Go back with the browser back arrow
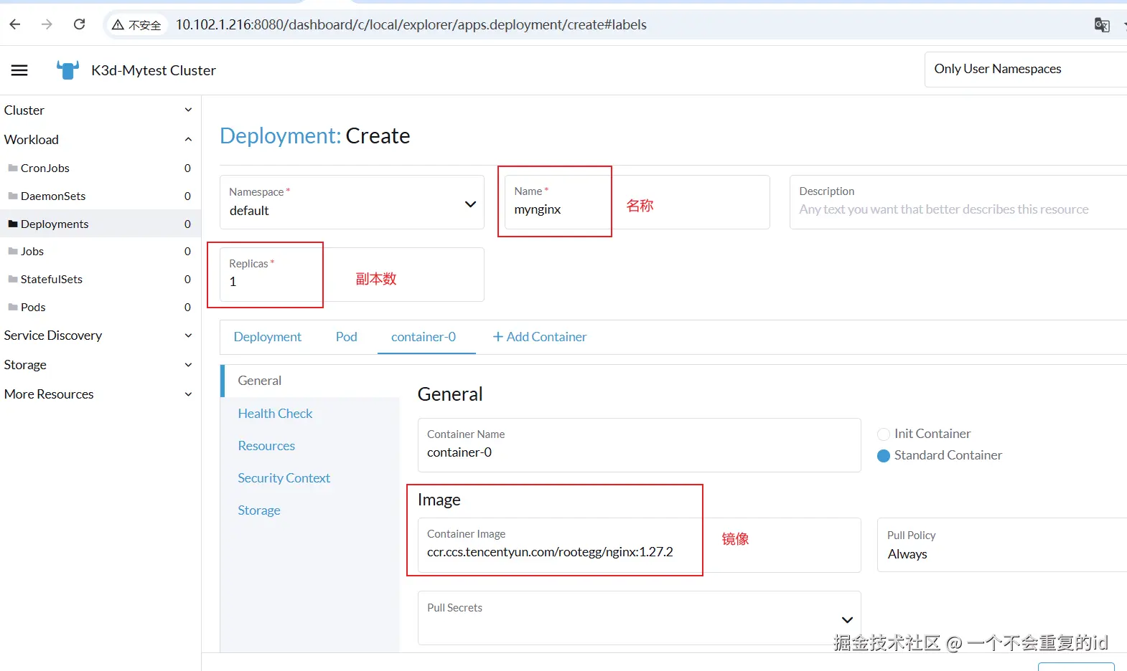Screen dimensions: 1127x671 tap(15, 24)
